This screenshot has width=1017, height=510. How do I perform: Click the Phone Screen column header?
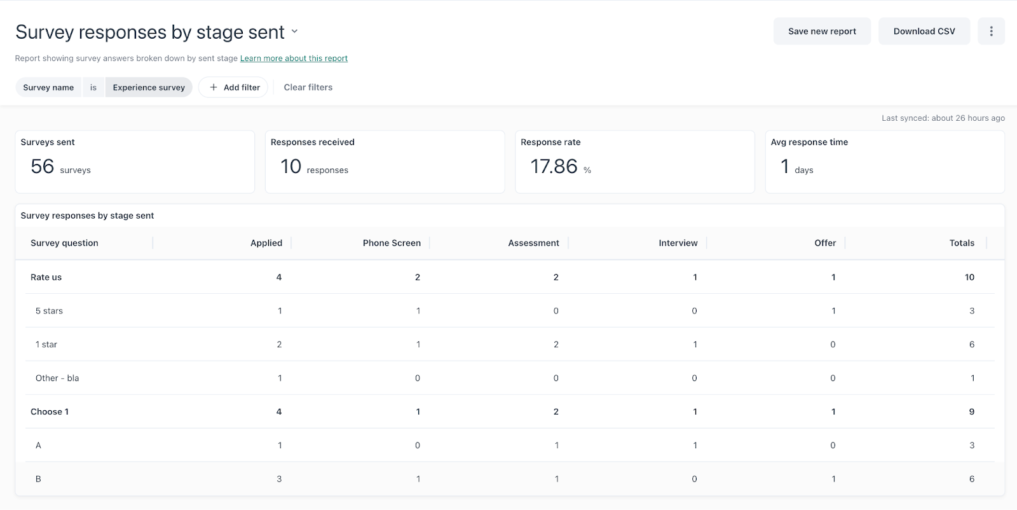(392, 243)
